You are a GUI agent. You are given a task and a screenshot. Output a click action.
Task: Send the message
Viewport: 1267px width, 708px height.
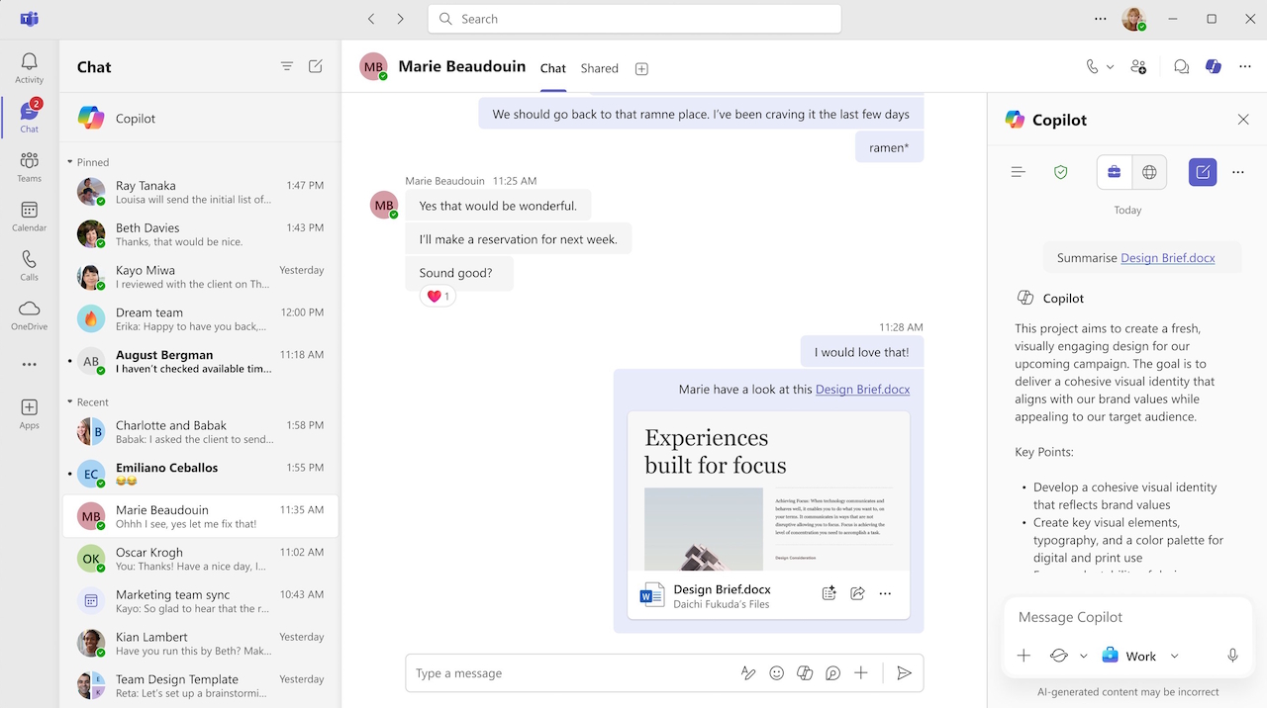tap(904, 673)
